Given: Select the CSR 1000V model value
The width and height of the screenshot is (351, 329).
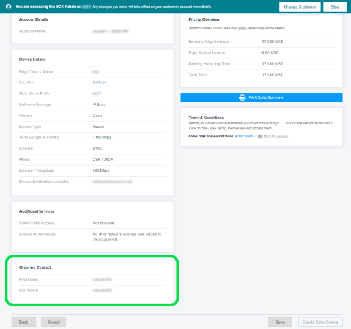Looking at the screenshot, I should click(103, 160).
